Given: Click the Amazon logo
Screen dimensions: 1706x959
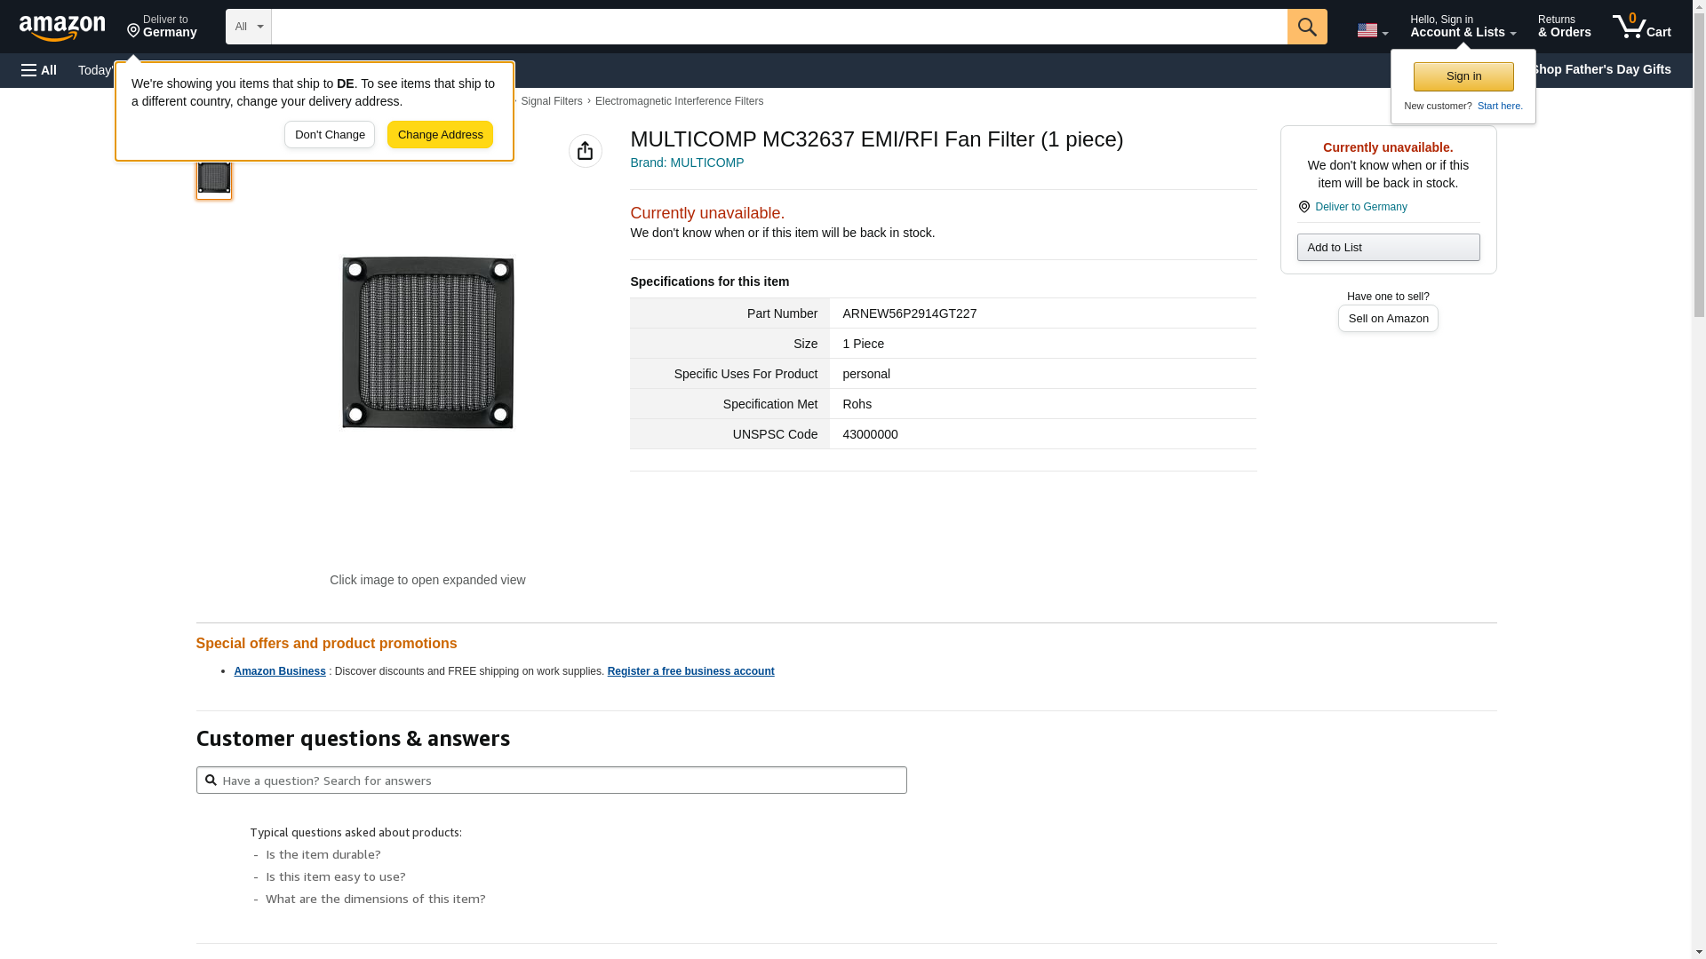Looking at the screenshot, I should 62,28.
